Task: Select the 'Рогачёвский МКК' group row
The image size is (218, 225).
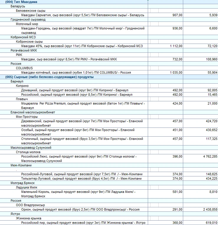Action: pos(24,50)
